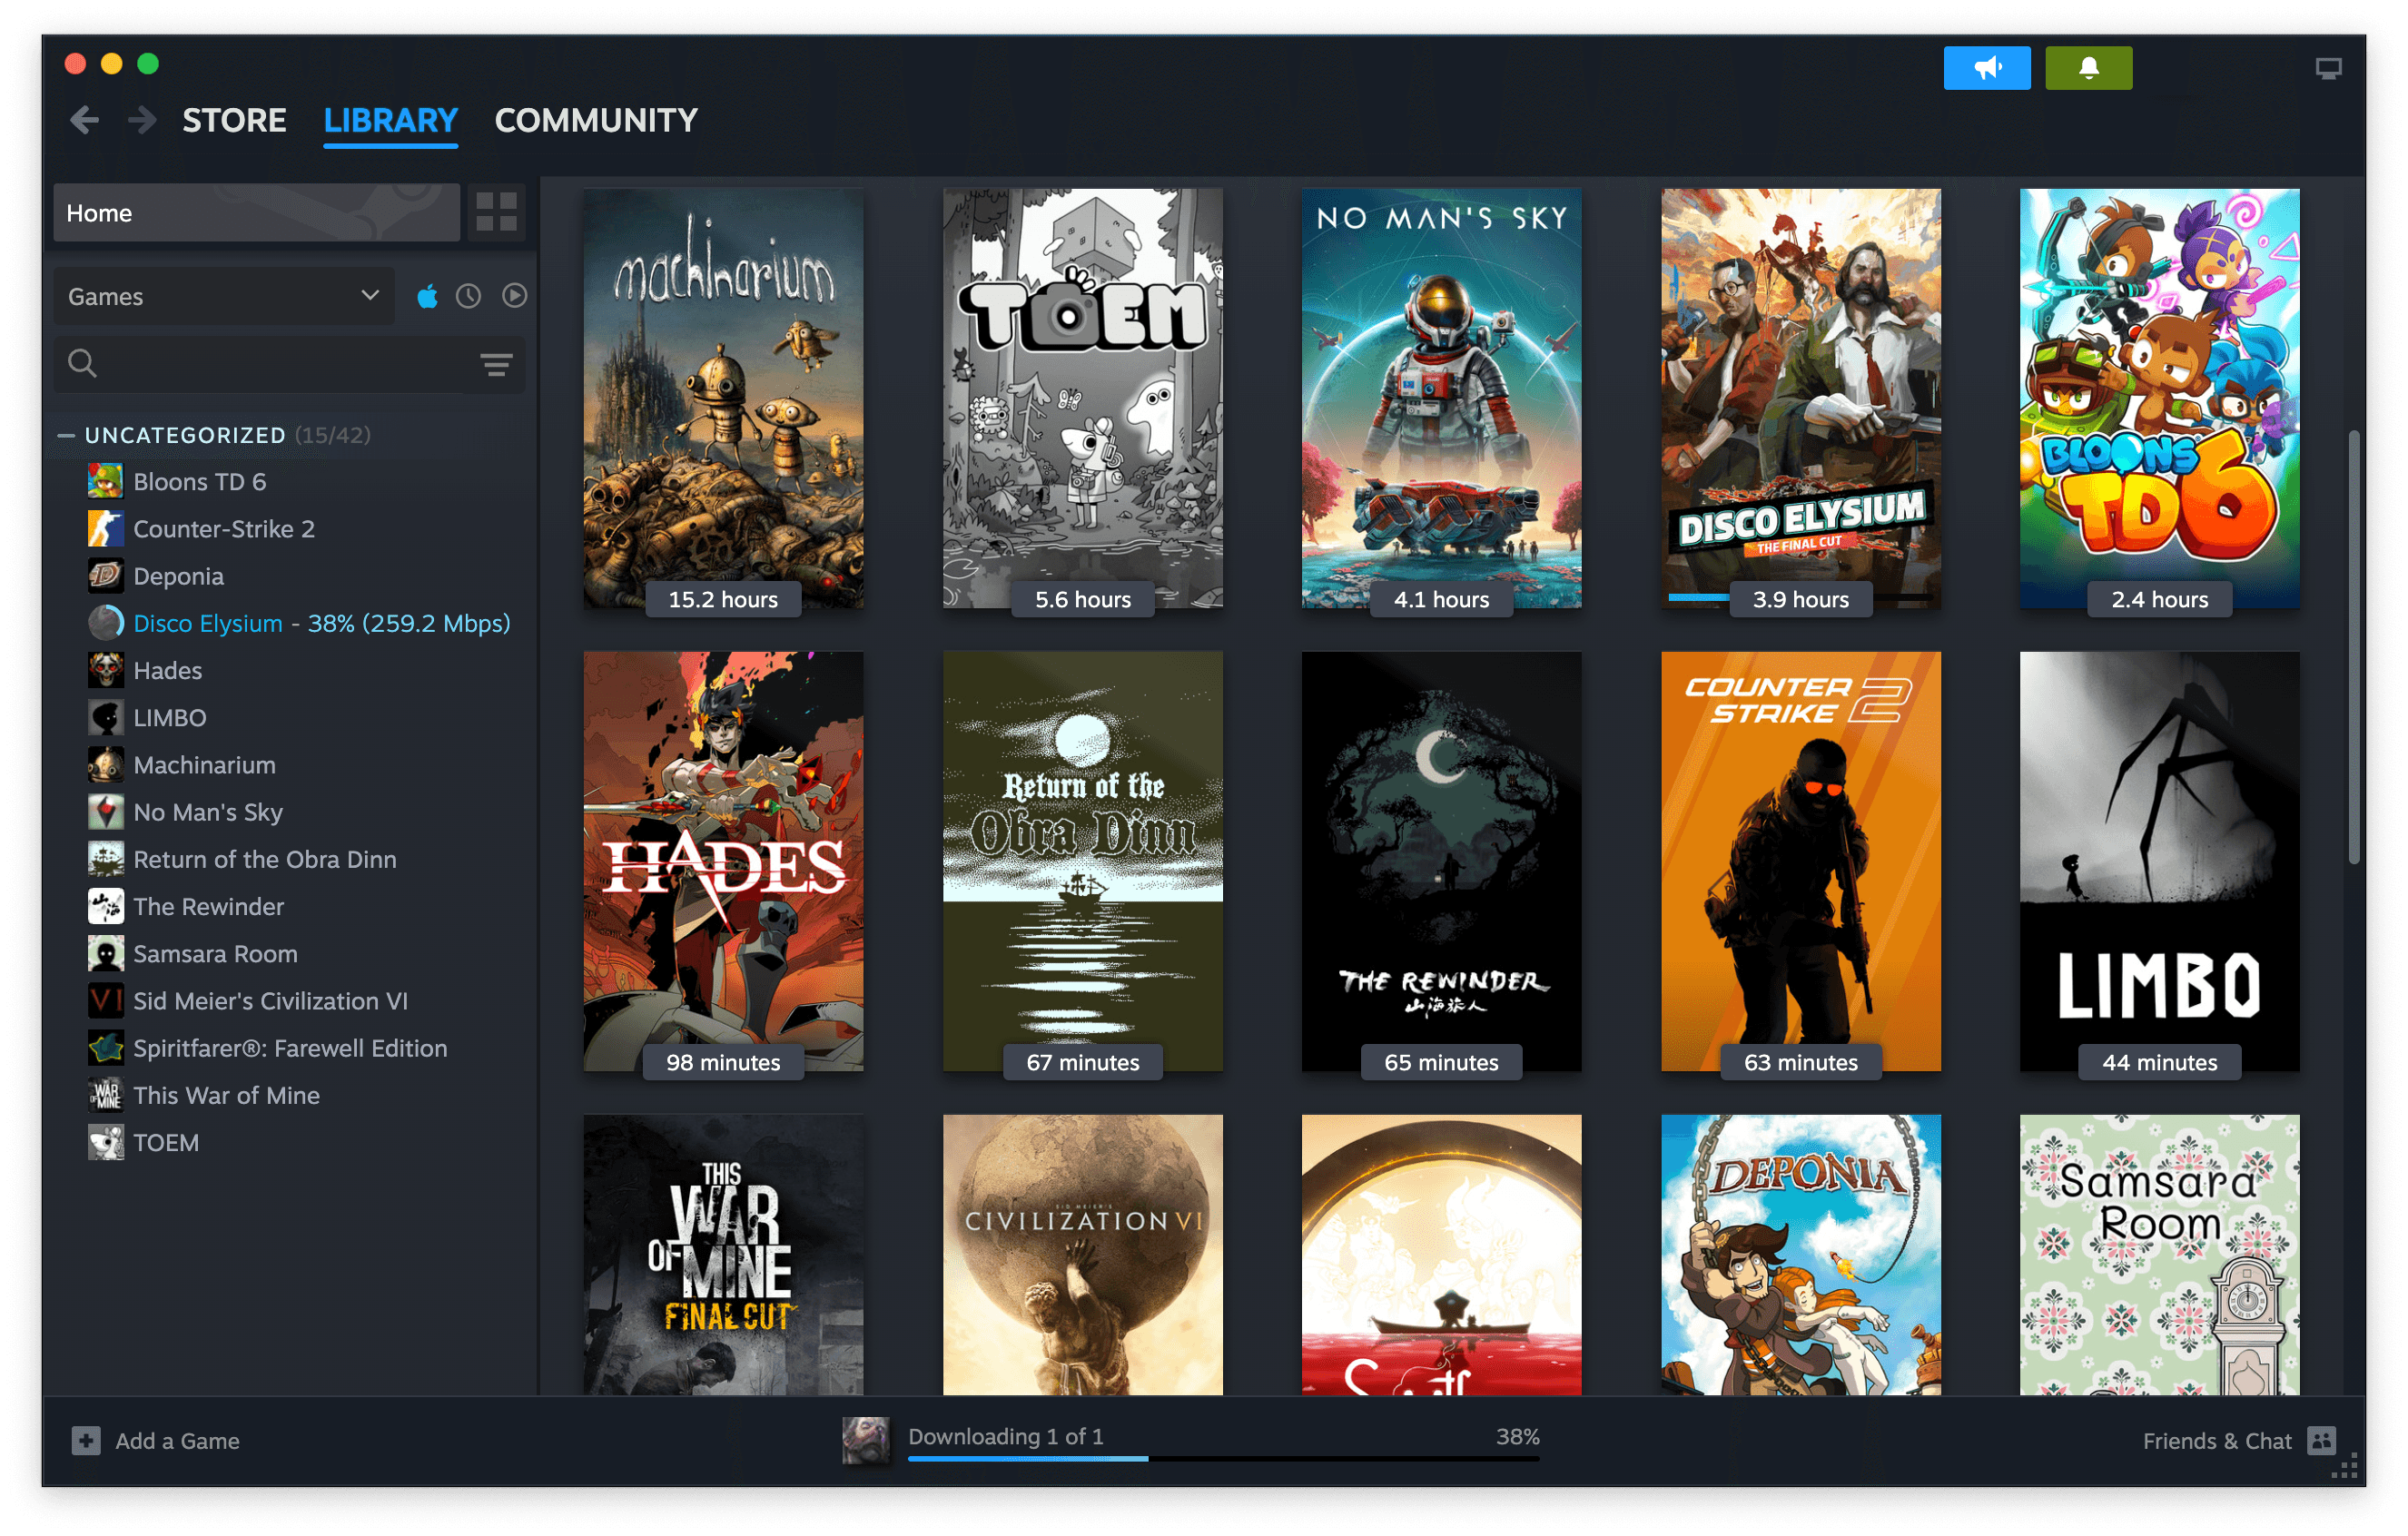Select Sid Meier's Civilization VI in list
Screen dimensions: 2408x1536
coord(270,1000)
